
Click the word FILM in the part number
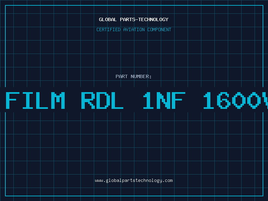[35, 100]
